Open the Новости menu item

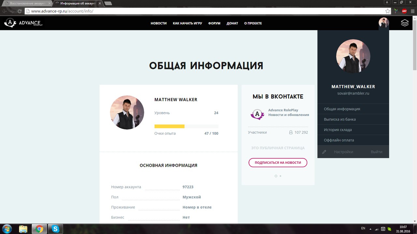coord(159,23)
